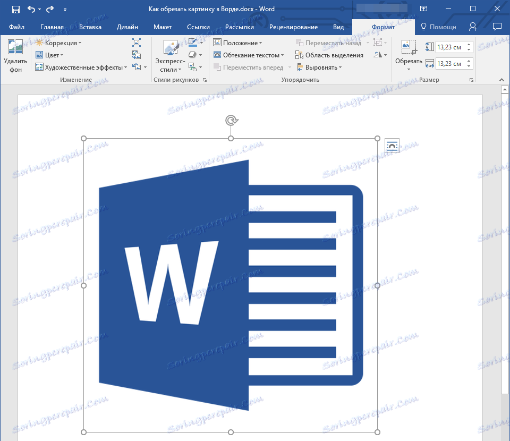Switch to the Макет tab
The image size is (510, 441).
[163, 27]
